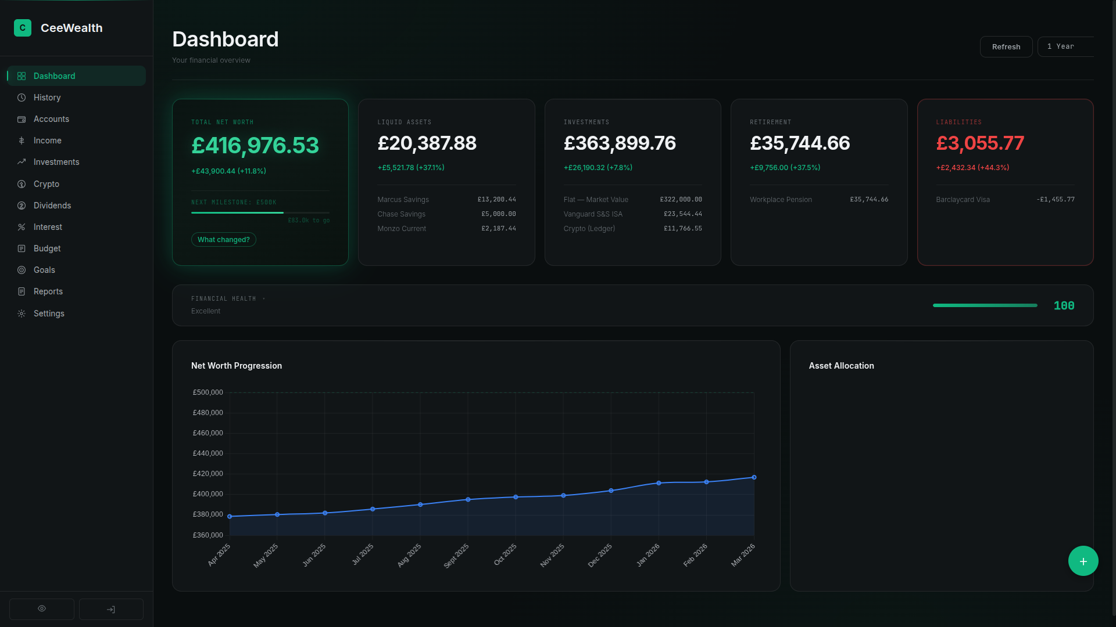The width and height of the screenshot is (1116, 627).
Task: Click the Goals target icon
Action: (21, 269)
